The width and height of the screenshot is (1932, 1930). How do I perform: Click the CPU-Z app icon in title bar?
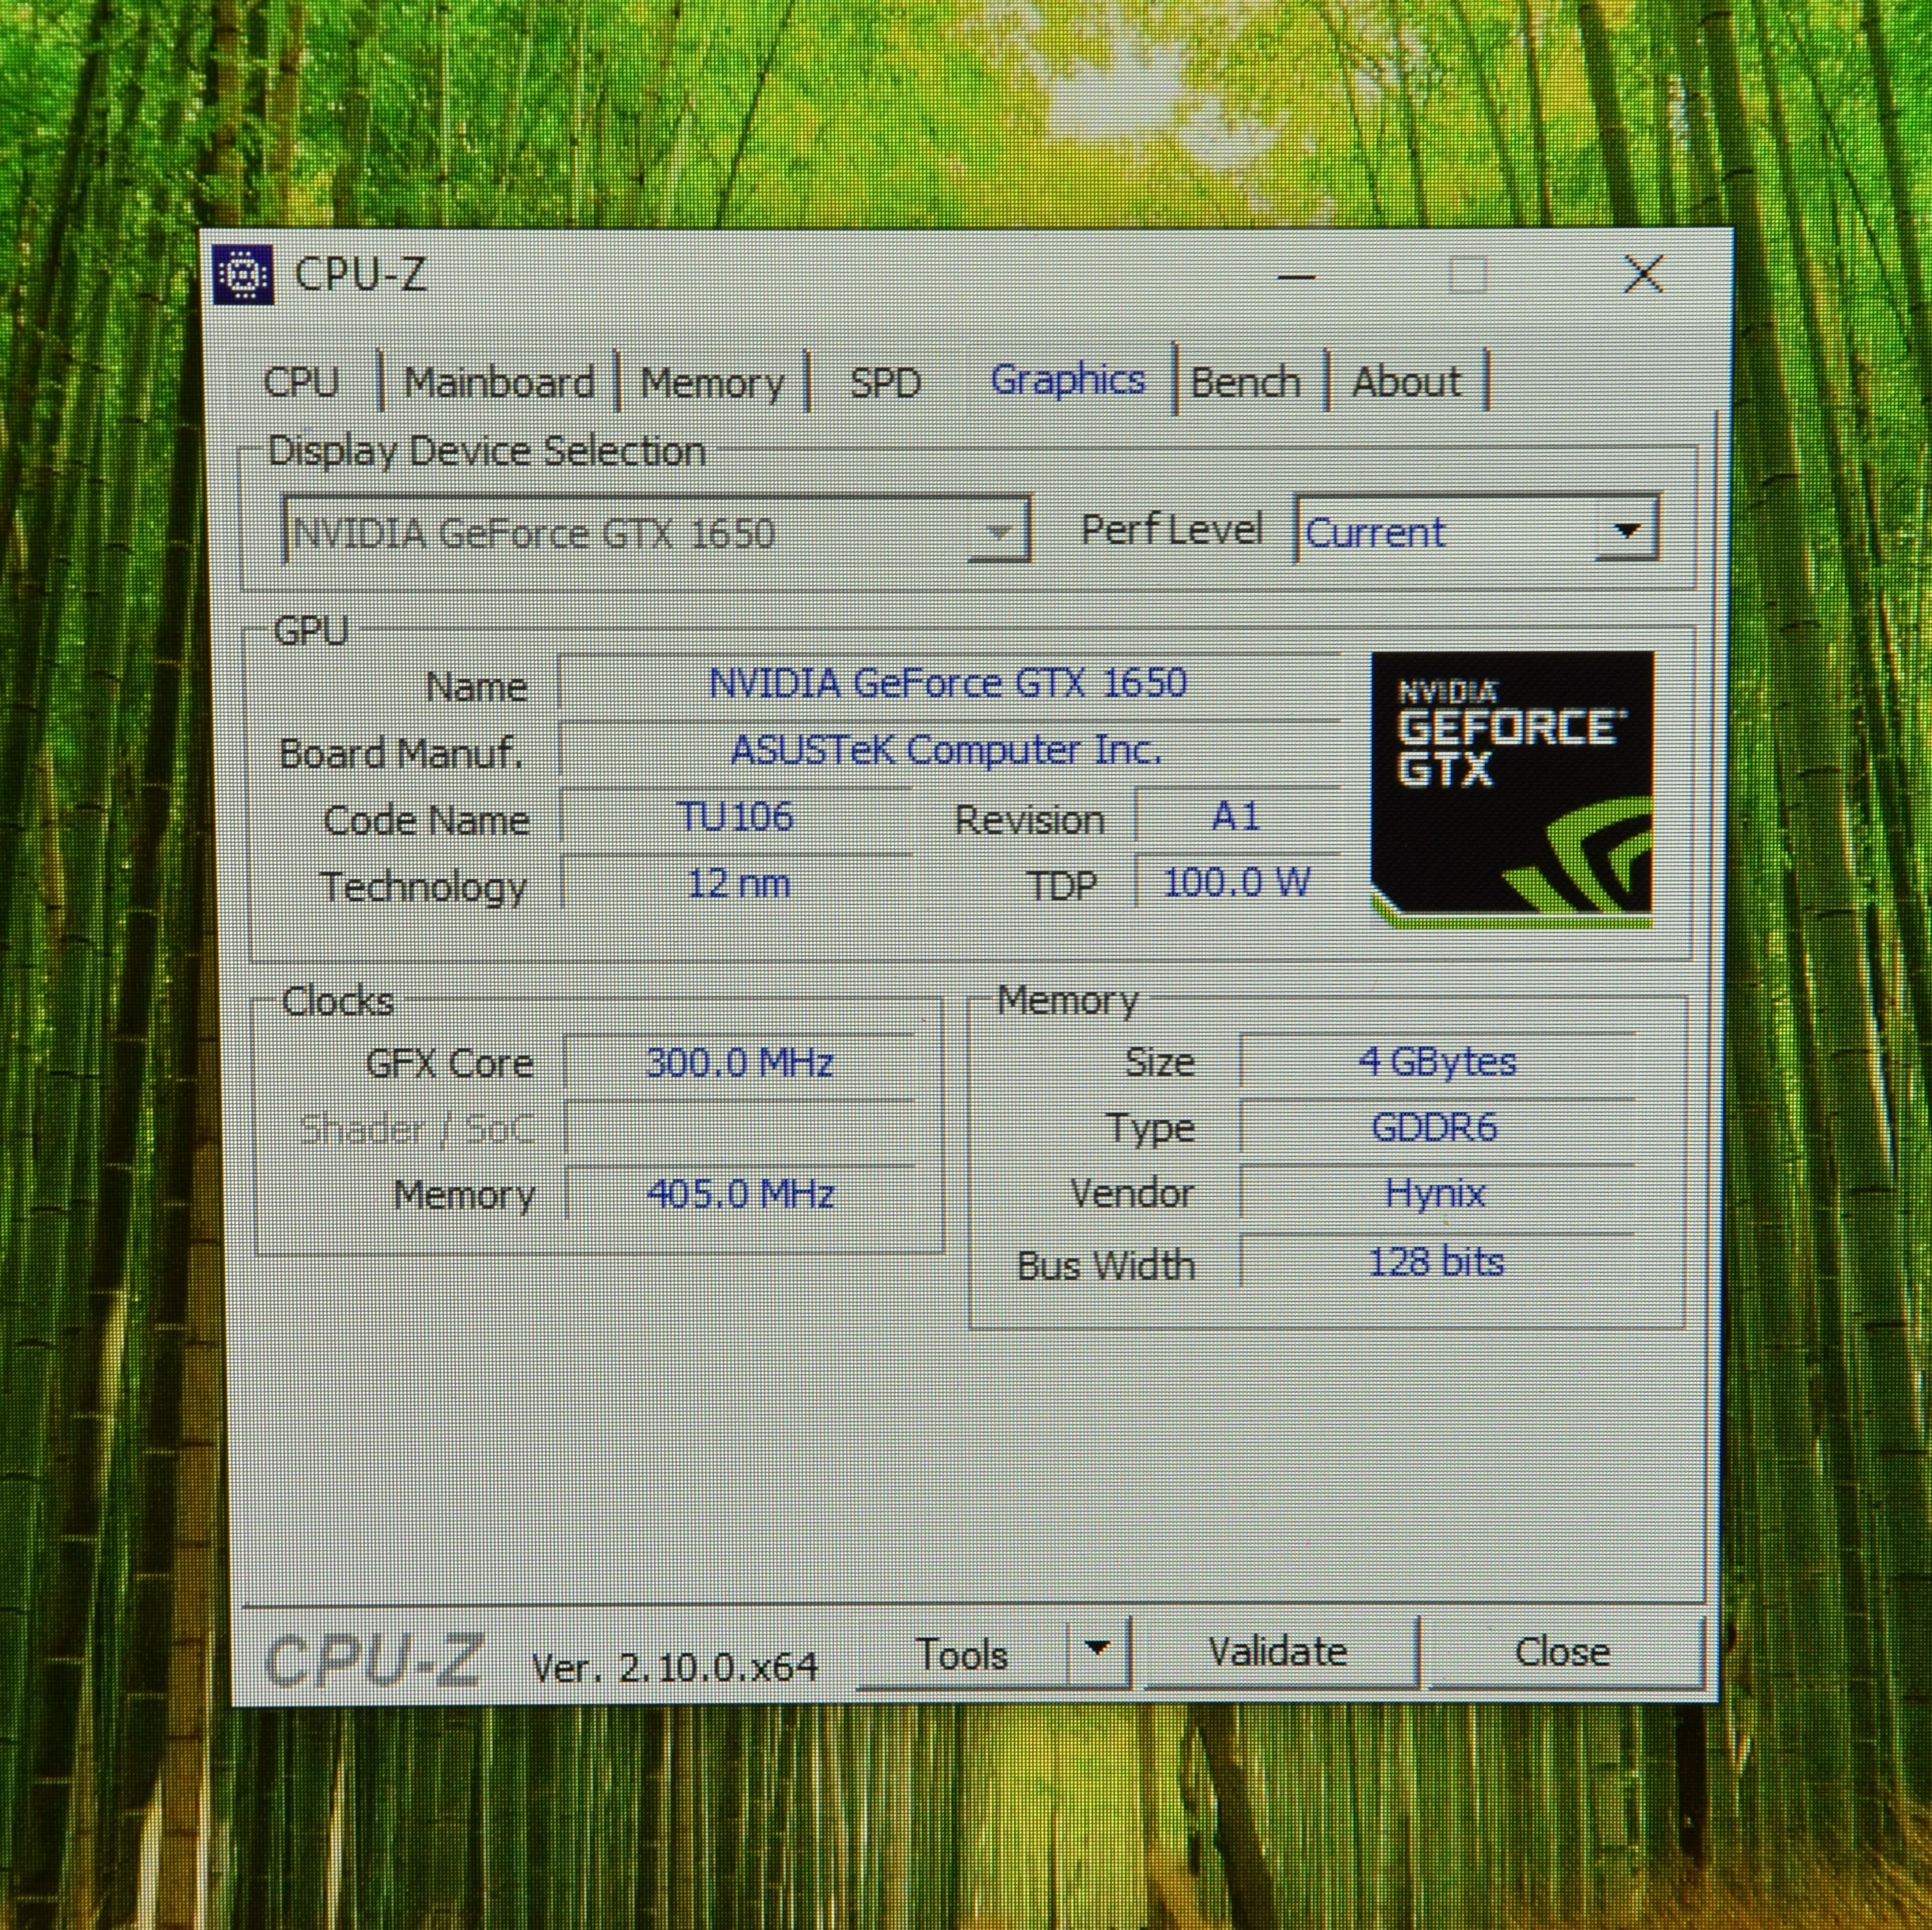click(243, 274)
